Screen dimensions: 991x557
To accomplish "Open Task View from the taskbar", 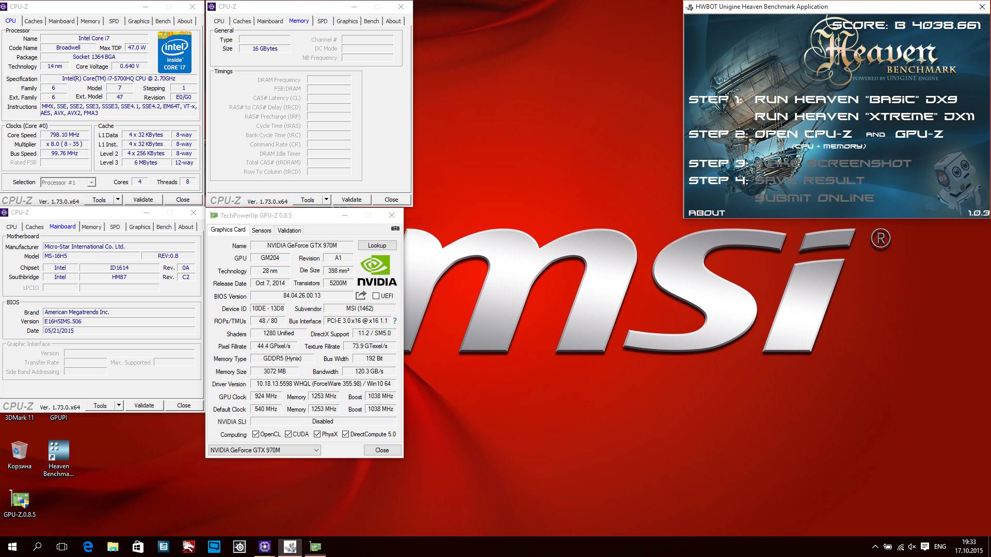I will [62, 547].
